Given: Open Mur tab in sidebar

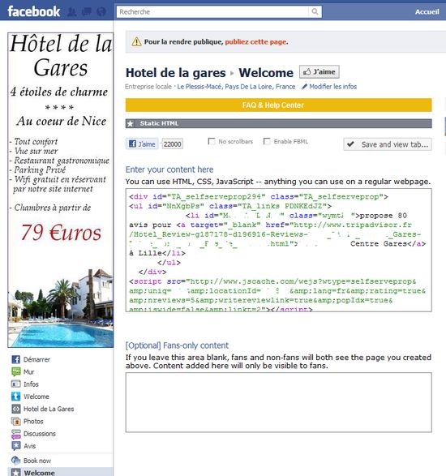Looking at the screenshot, I should [29, 372].
